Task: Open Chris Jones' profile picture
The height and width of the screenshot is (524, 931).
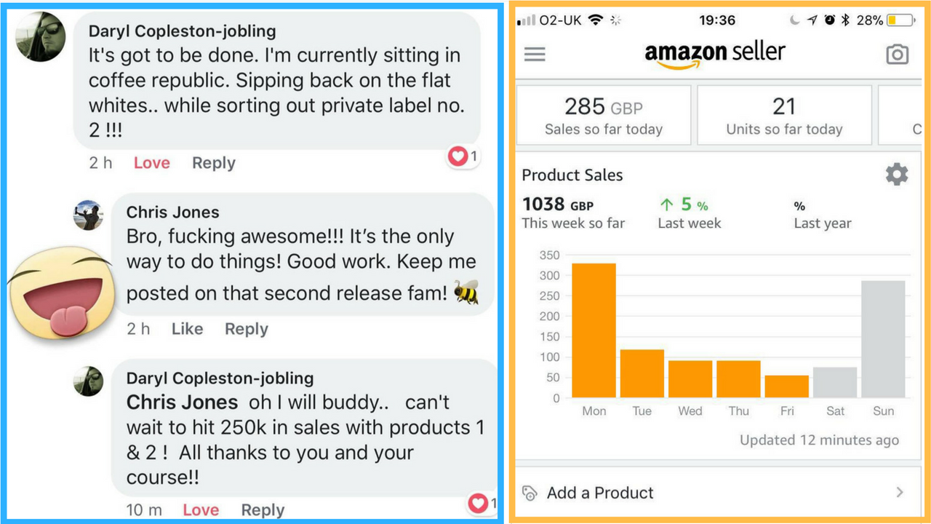Action: (x=89, y=215)
